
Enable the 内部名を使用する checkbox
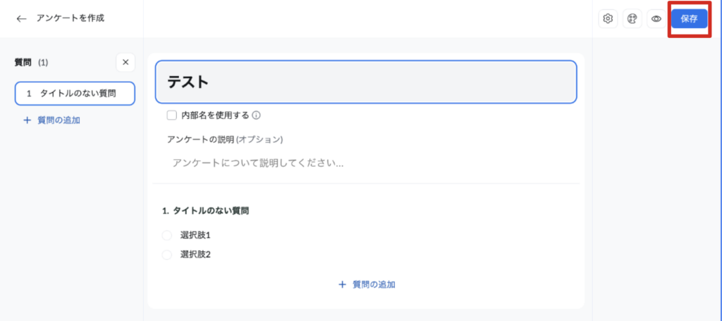point(171,115)
